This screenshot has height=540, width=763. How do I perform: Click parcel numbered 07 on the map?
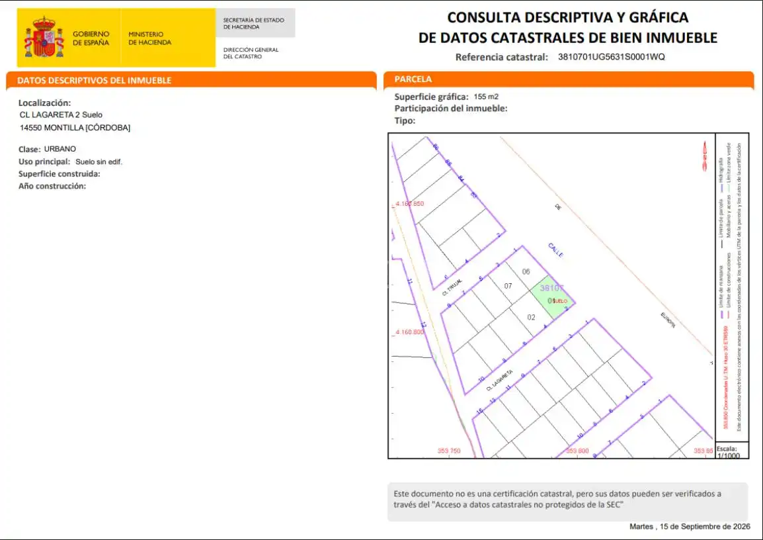coord(508,286)
